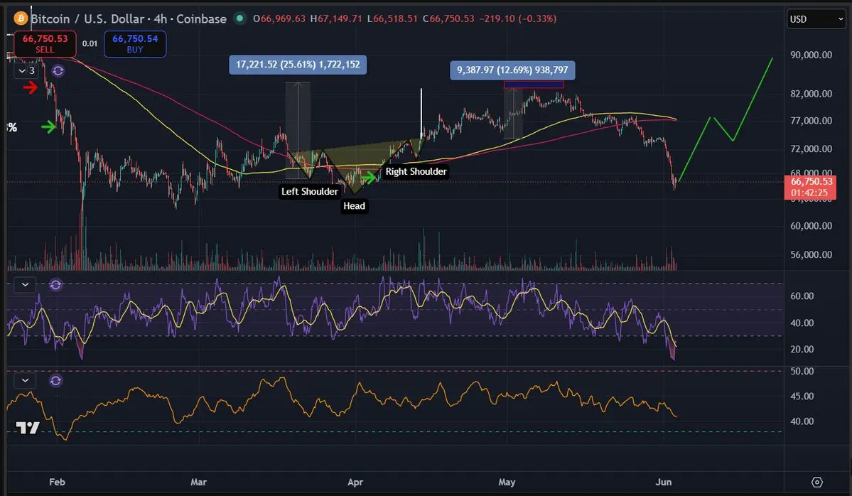Click the 45.00 lower pane scale value
Image resolution: width=852 pixels, height=496 pixels.
tap(802, 396)
